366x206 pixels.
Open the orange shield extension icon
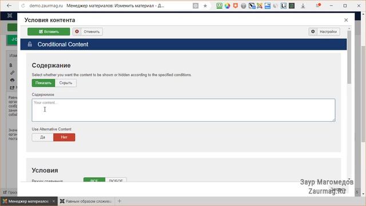click(x=235, y=6)
